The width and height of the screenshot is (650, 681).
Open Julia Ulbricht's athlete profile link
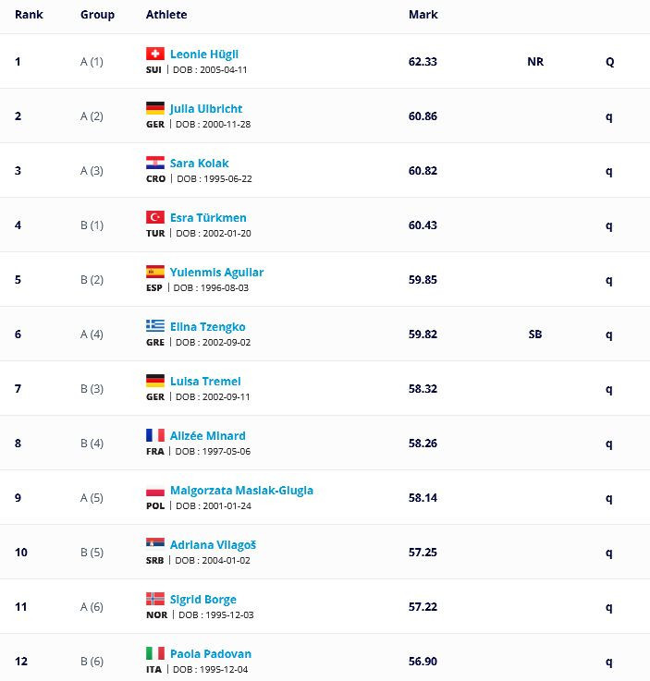click(x=206, y=109)
